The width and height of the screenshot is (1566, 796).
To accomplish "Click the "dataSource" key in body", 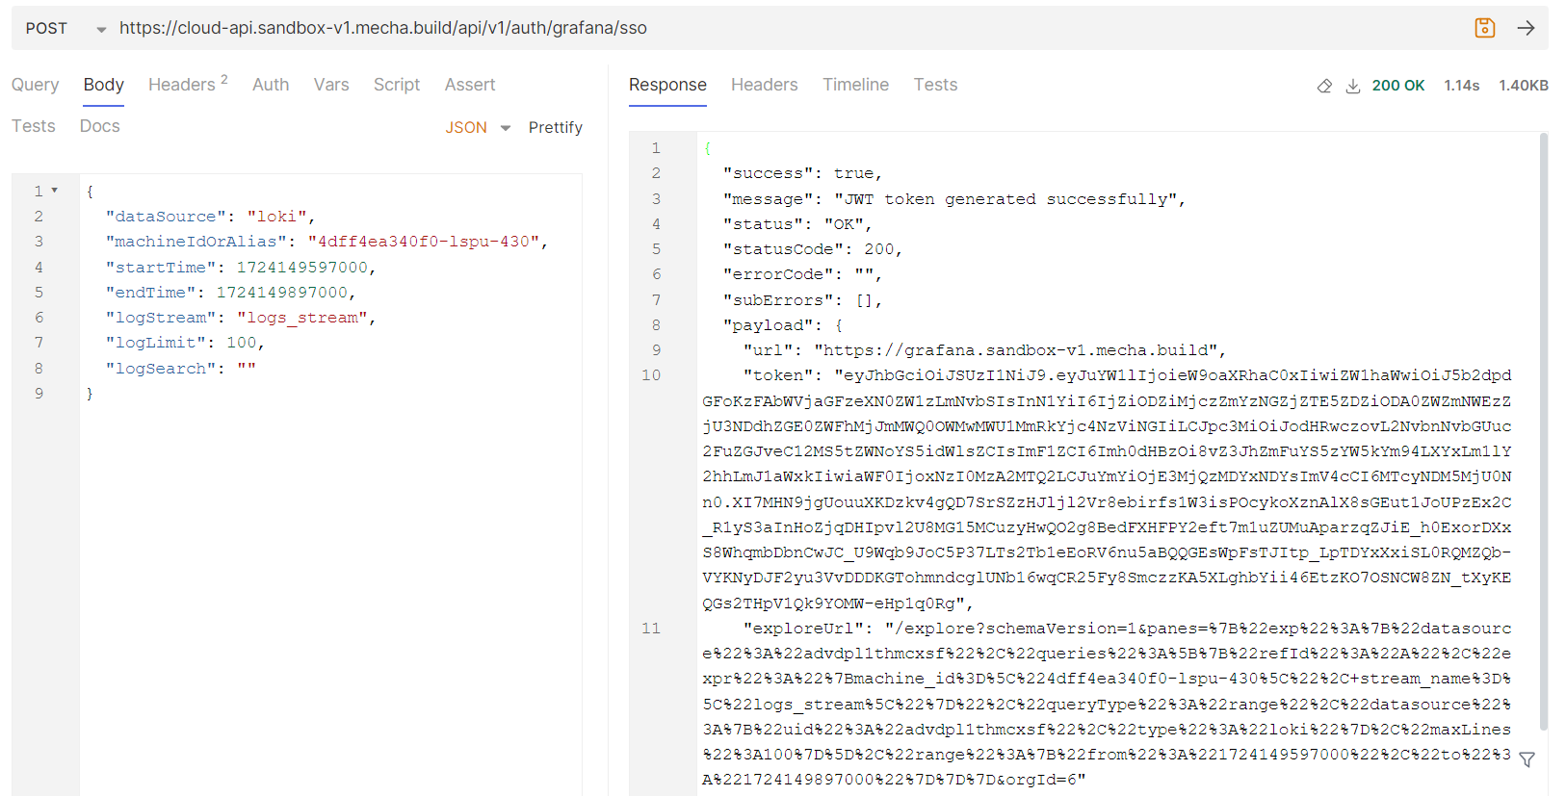I will coord(166,217).
